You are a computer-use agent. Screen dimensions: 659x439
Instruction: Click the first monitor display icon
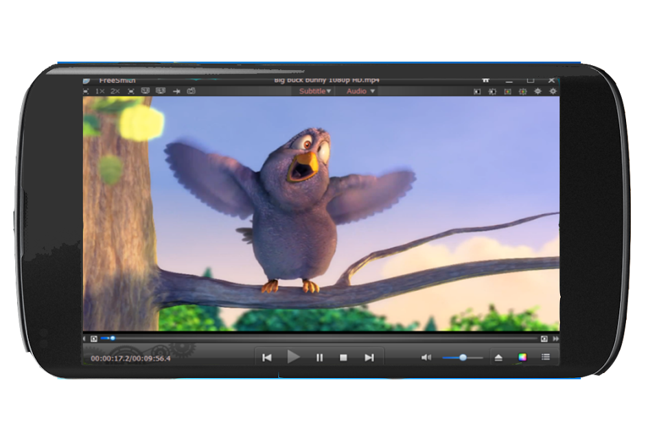[x=146, y=91]
